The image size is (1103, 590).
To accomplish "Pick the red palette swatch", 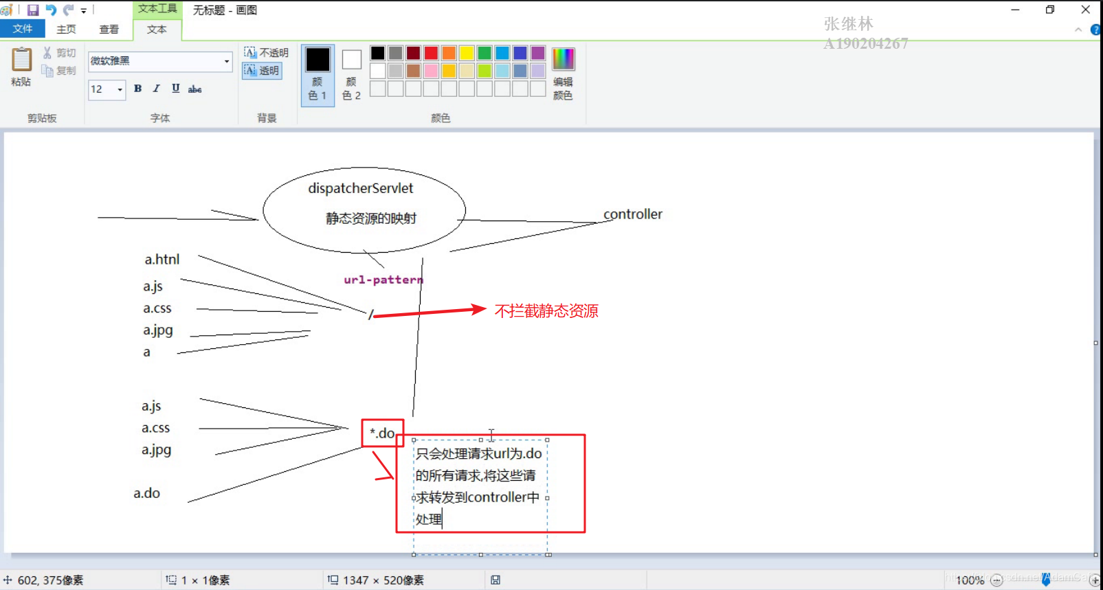I will tap(432, 53).
